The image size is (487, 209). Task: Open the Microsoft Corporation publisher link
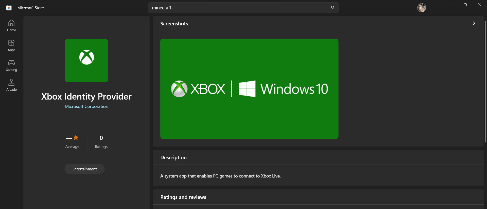point(86,106)
